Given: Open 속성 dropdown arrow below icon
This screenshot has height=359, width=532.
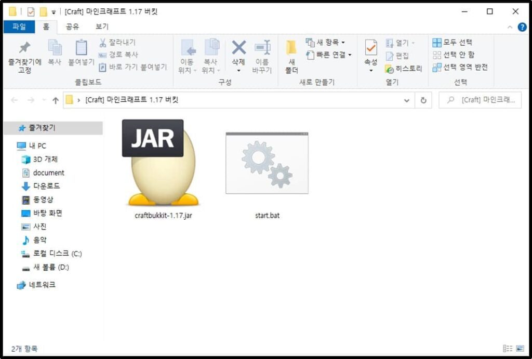Looking at the screenshot, I should pos(371,71).
